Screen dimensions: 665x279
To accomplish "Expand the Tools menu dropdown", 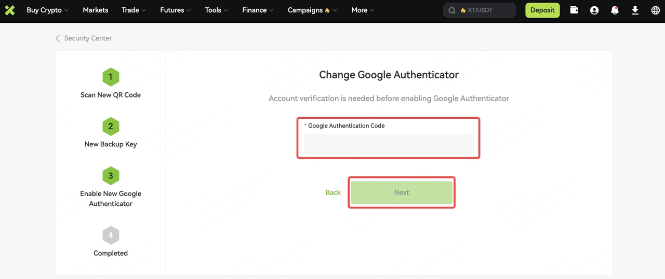I will click(x=217, y=10).
